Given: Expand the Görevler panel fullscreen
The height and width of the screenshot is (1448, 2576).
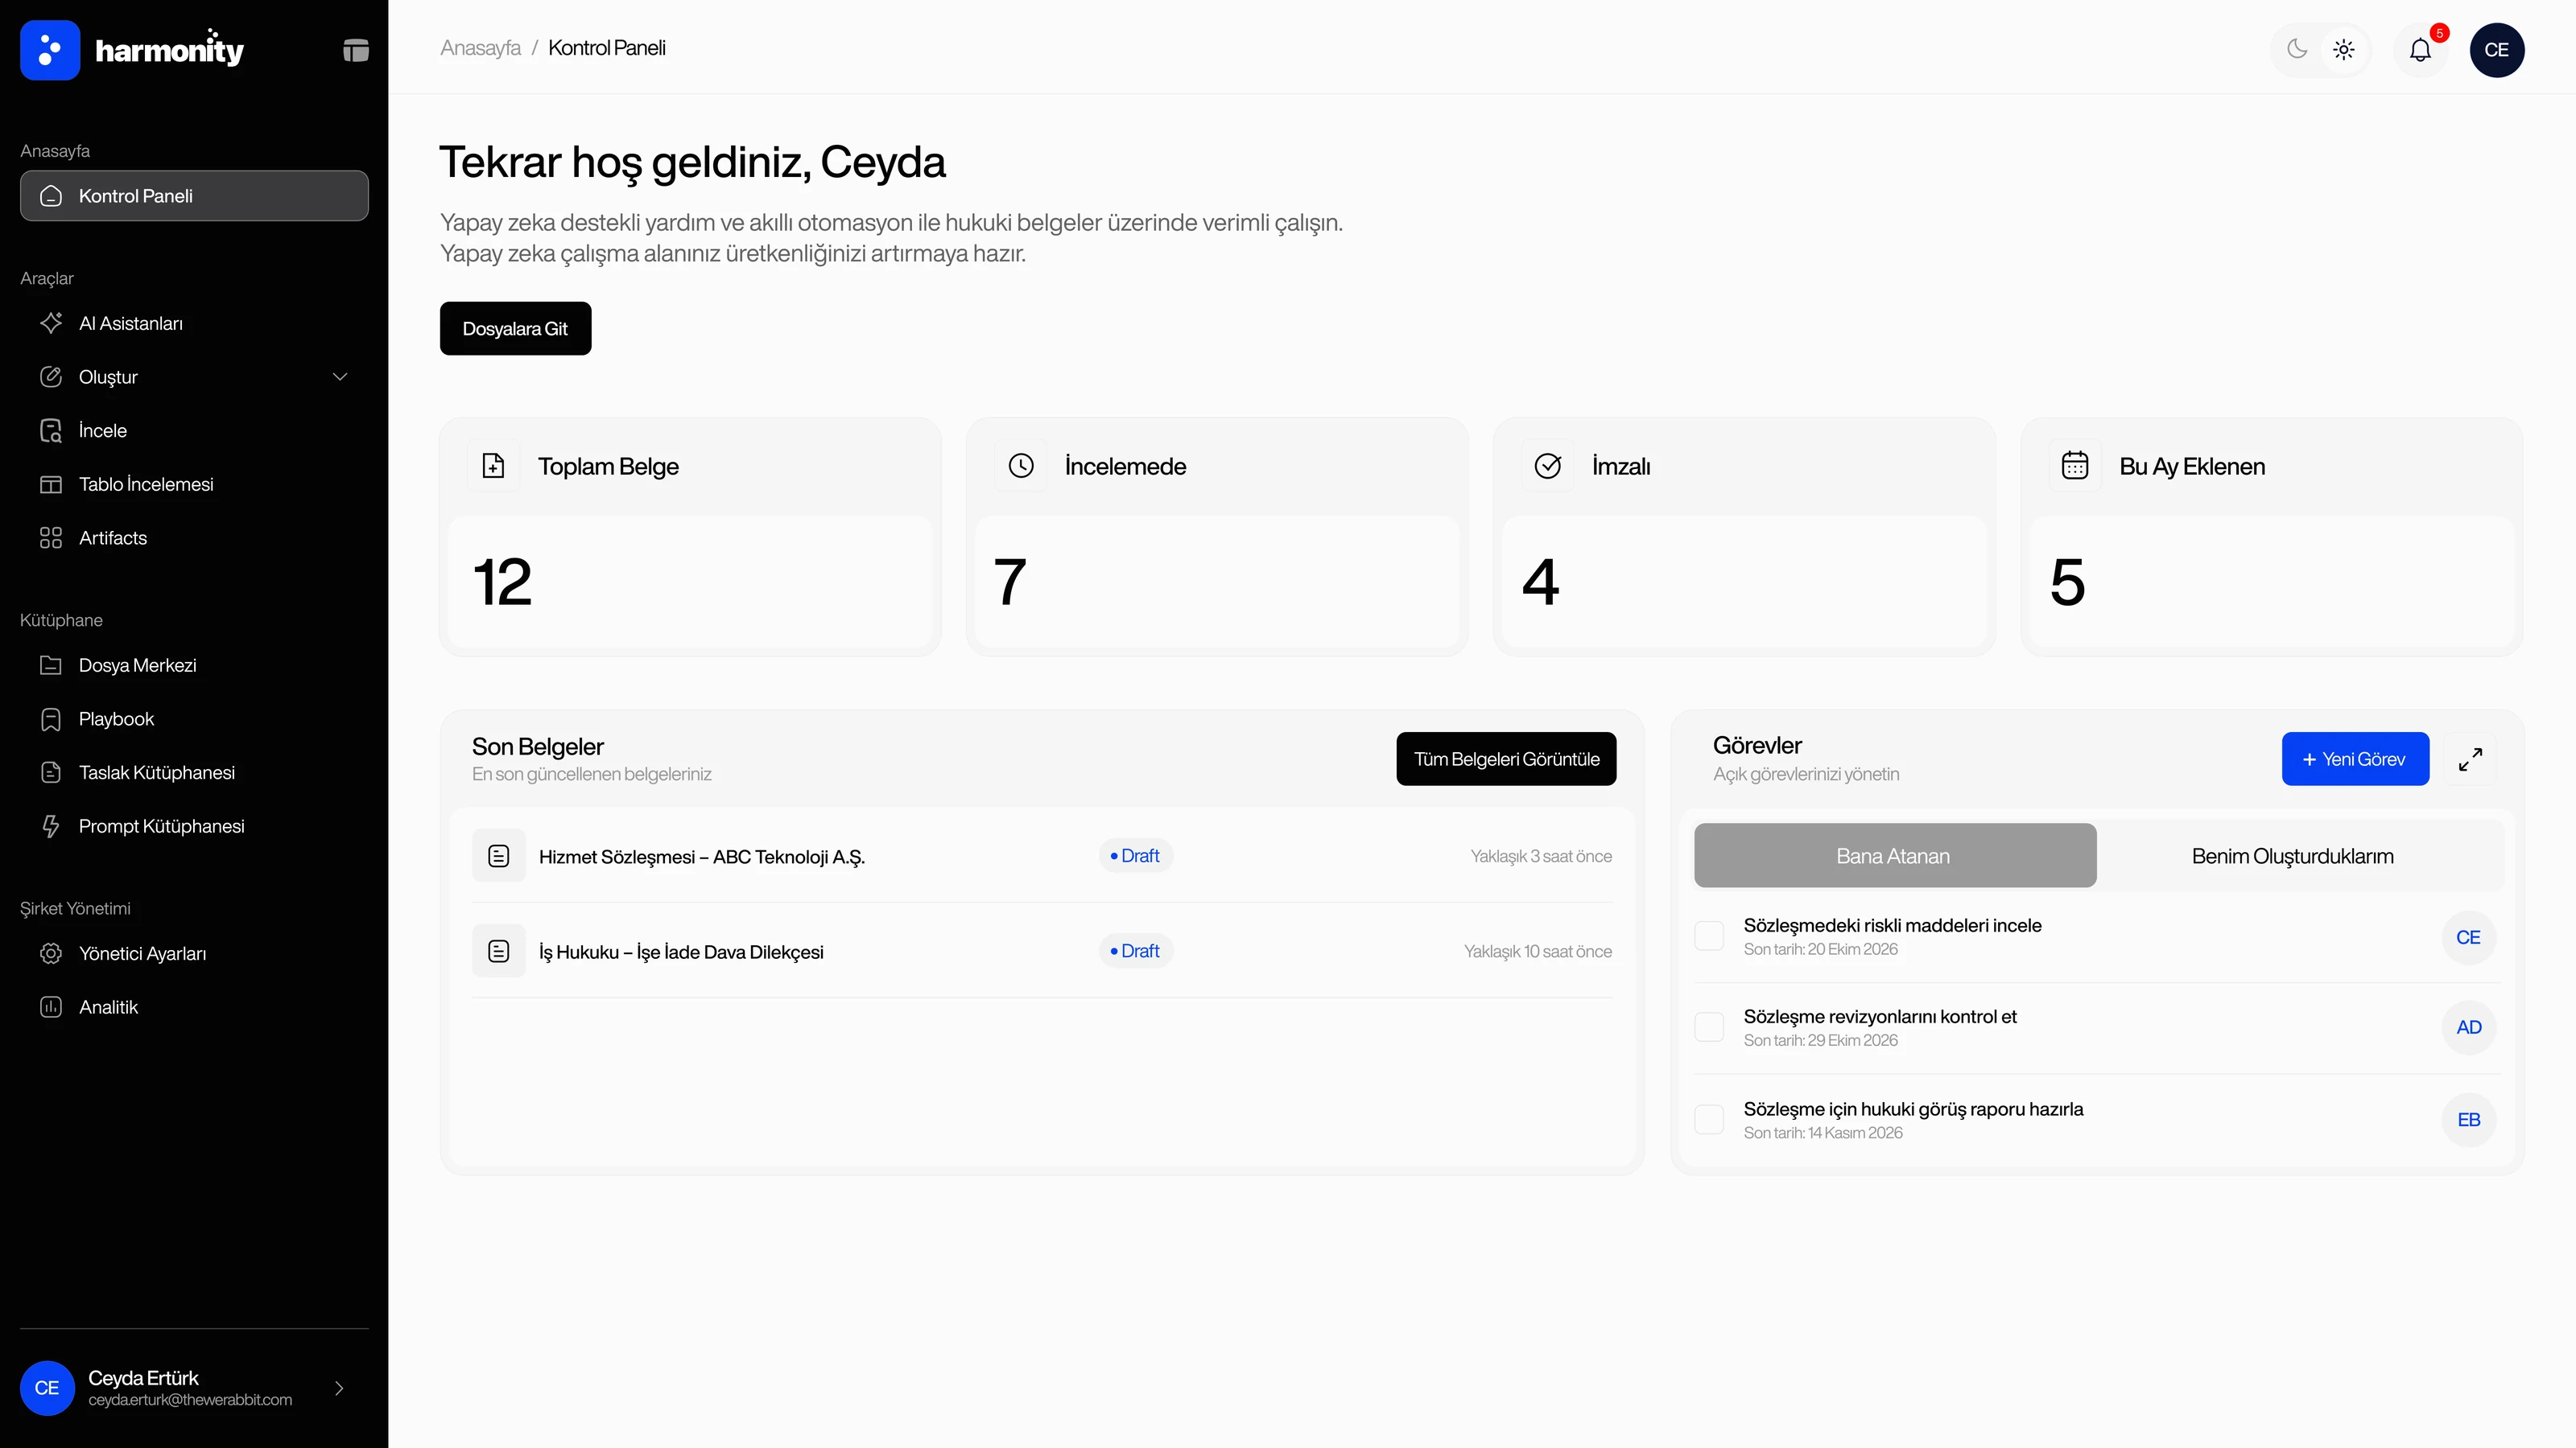Looking at the screenshot, I should click(2470, 759).
